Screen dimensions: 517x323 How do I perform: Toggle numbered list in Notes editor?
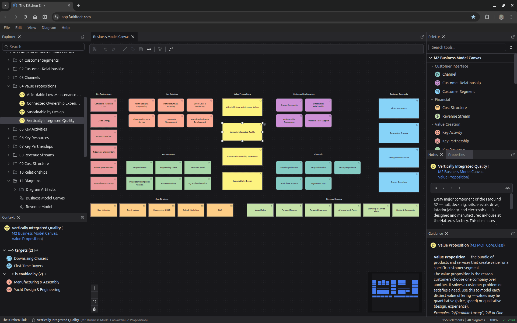tap(460, 188)
